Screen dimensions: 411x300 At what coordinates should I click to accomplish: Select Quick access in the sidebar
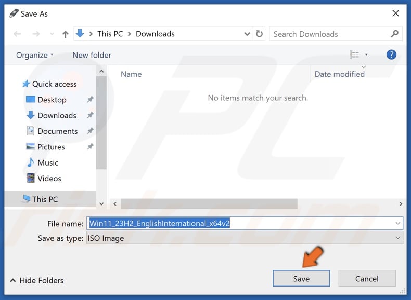pos(54,84)
